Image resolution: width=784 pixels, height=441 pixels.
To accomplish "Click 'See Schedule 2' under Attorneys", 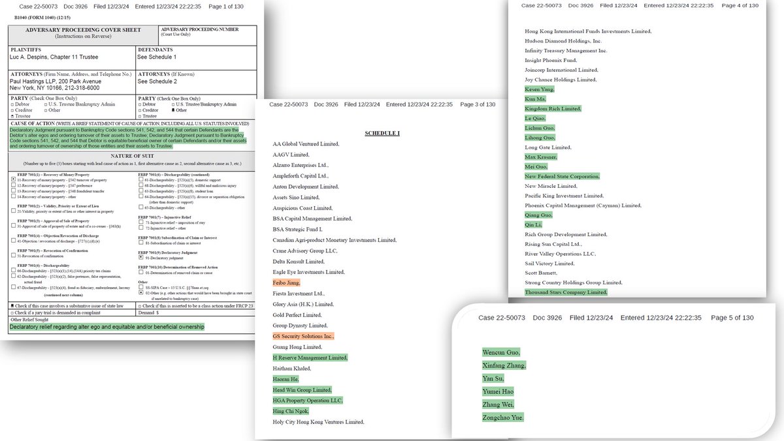I will click(157, 82).
